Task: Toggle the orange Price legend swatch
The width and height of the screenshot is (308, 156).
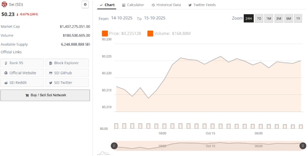Action: [x=105, y=34]
